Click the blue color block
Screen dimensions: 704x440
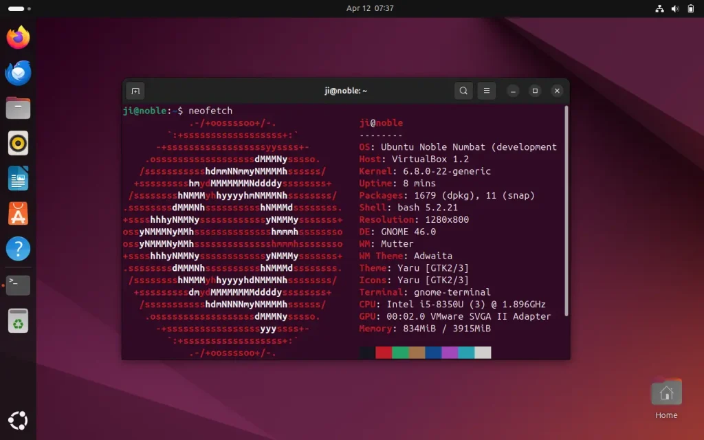pos(433,353)
